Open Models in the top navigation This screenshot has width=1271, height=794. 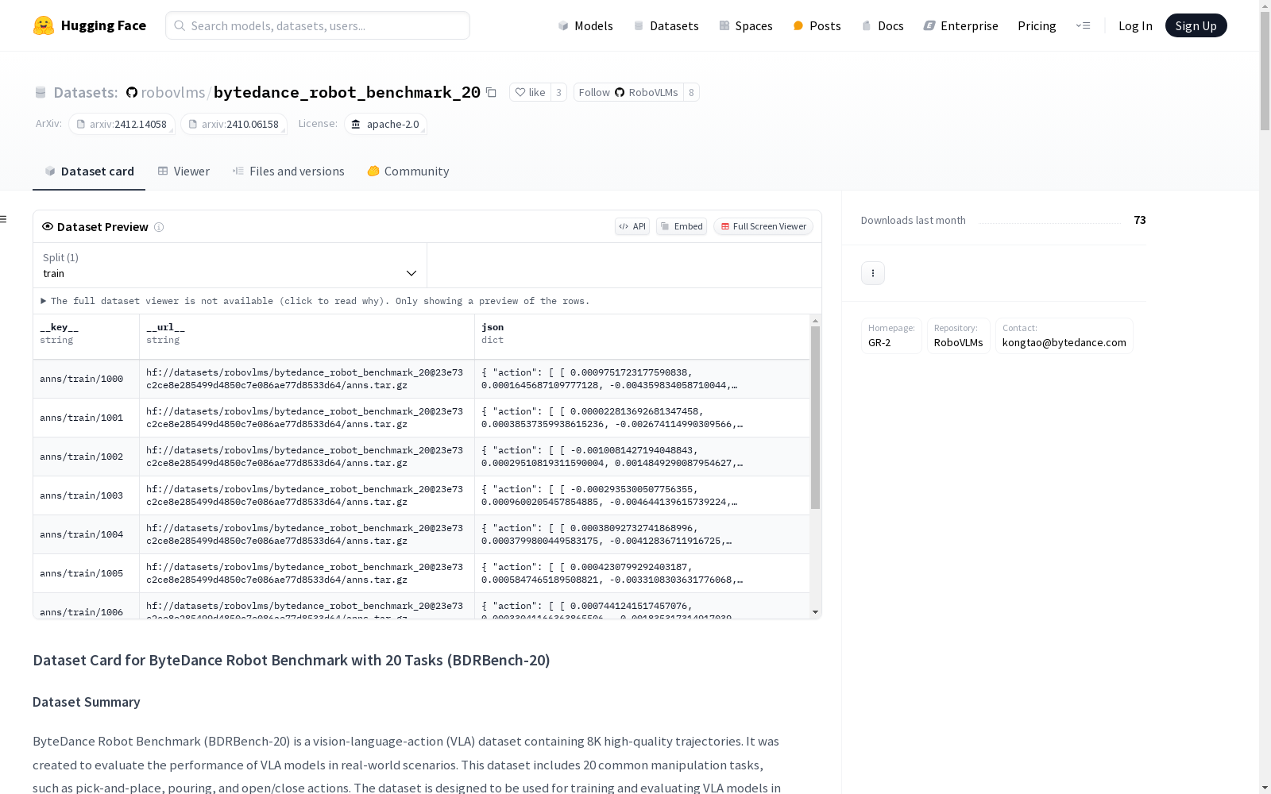[x=585, y=25]
